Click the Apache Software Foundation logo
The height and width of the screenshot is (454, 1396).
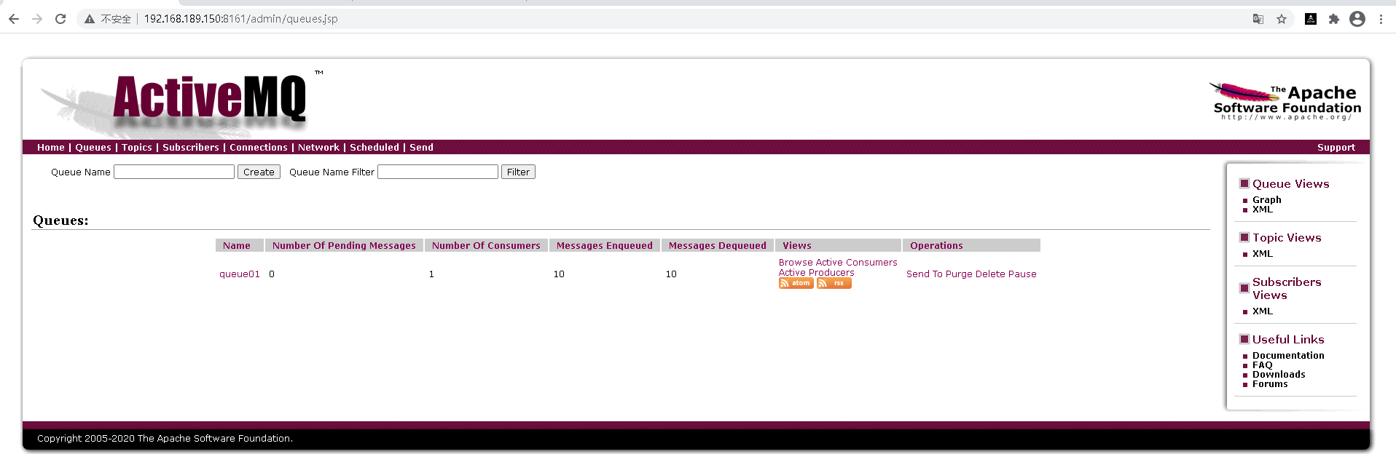[1285, 101]
